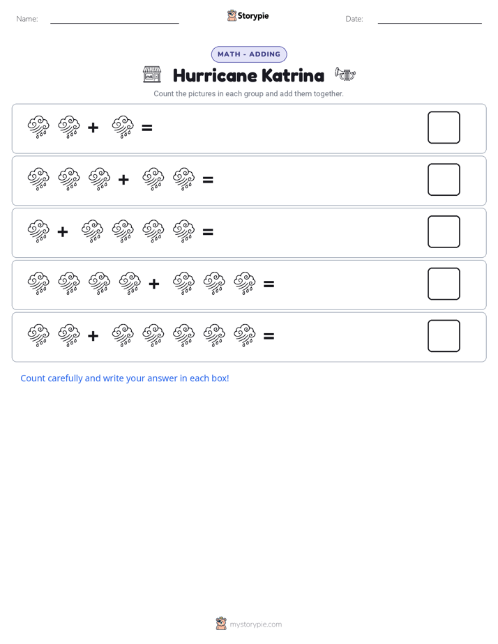Click the first storm cloud in row one

[38, 128]
